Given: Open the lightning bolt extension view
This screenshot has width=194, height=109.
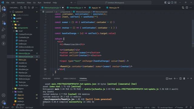Looking at the screenshot, I should click(x=3, y=44).
